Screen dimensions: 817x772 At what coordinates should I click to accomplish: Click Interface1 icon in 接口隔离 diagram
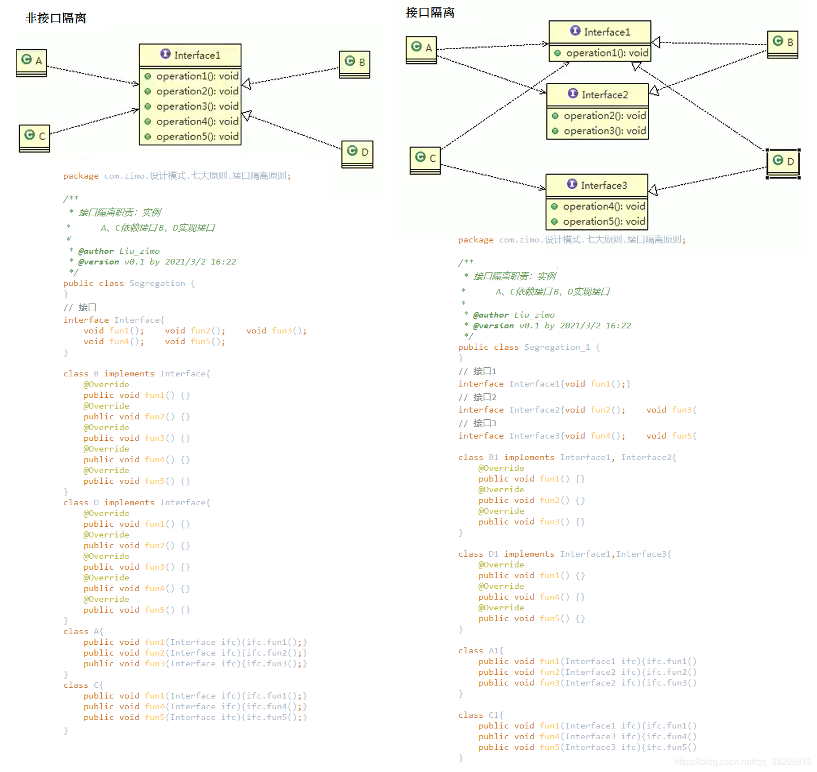click(x=575, y=31)
